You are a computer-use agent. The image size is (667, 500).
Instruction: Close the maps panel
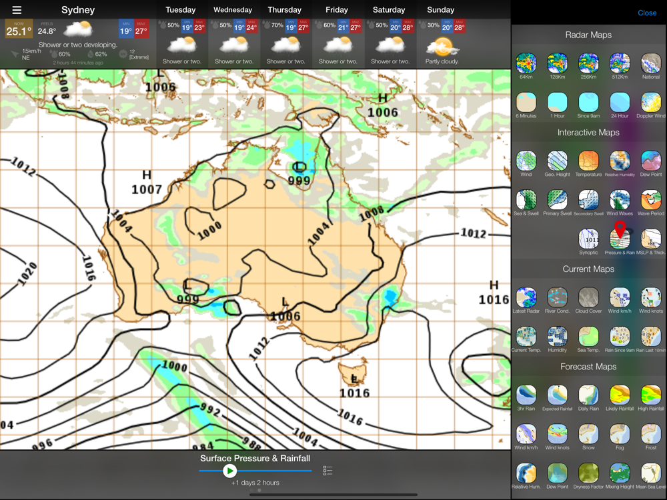tap(647, 13)
